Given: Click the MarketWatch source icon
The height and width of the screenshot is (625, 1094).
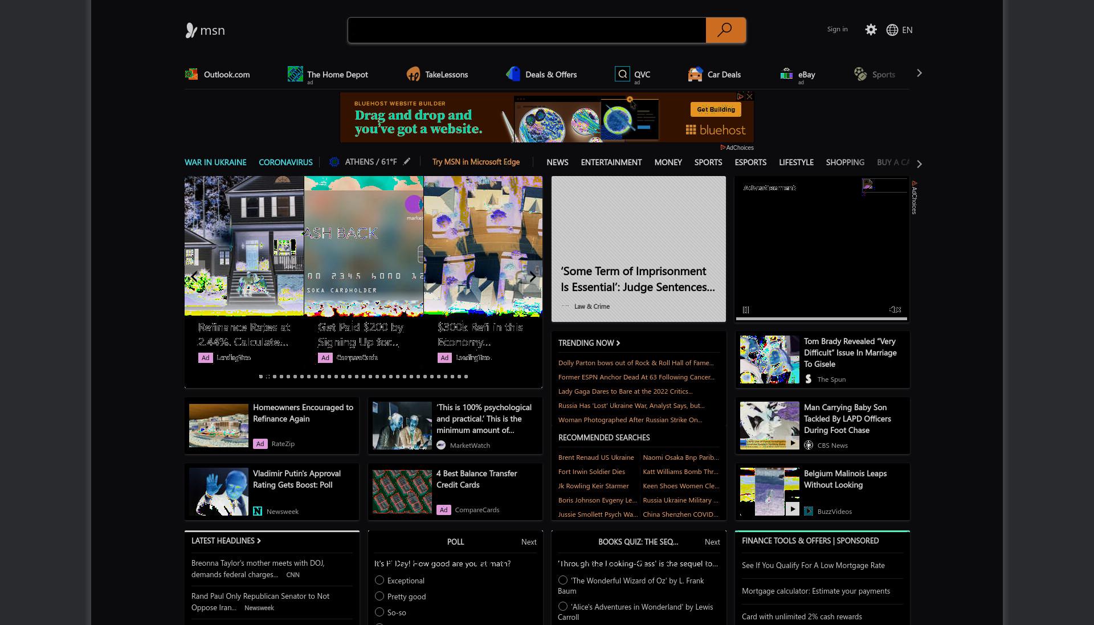Looking at the screenshot, I should [x=441, y=446].
